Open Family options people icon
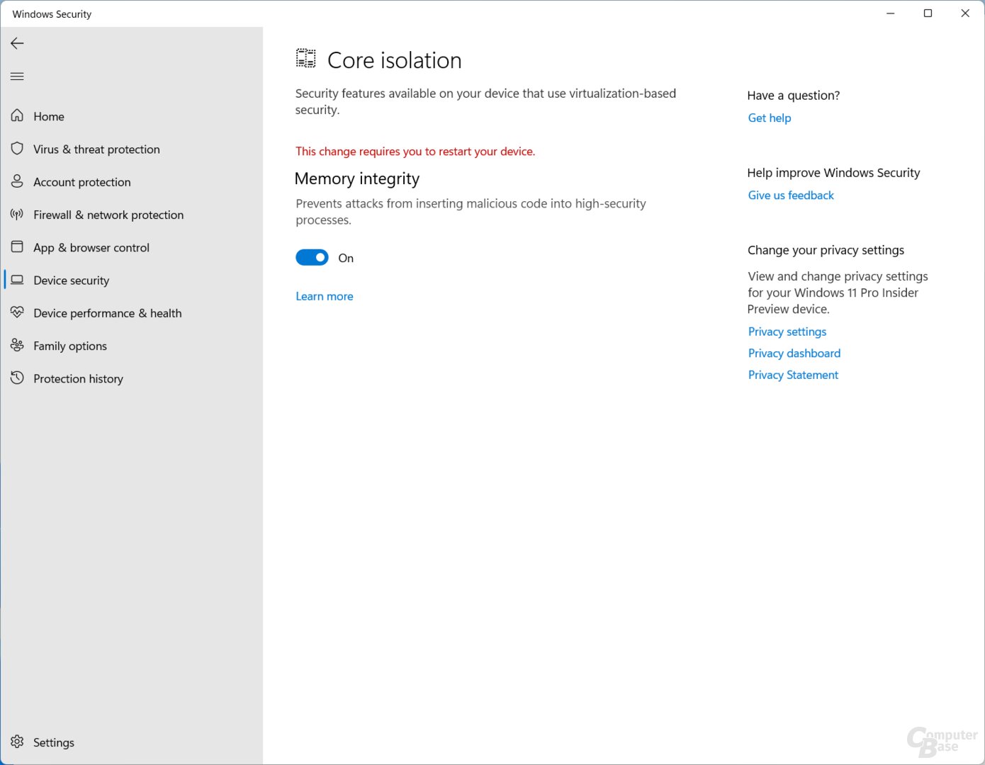Image resolution: width=985 pixels, height=765 pixels. (18, 346)
